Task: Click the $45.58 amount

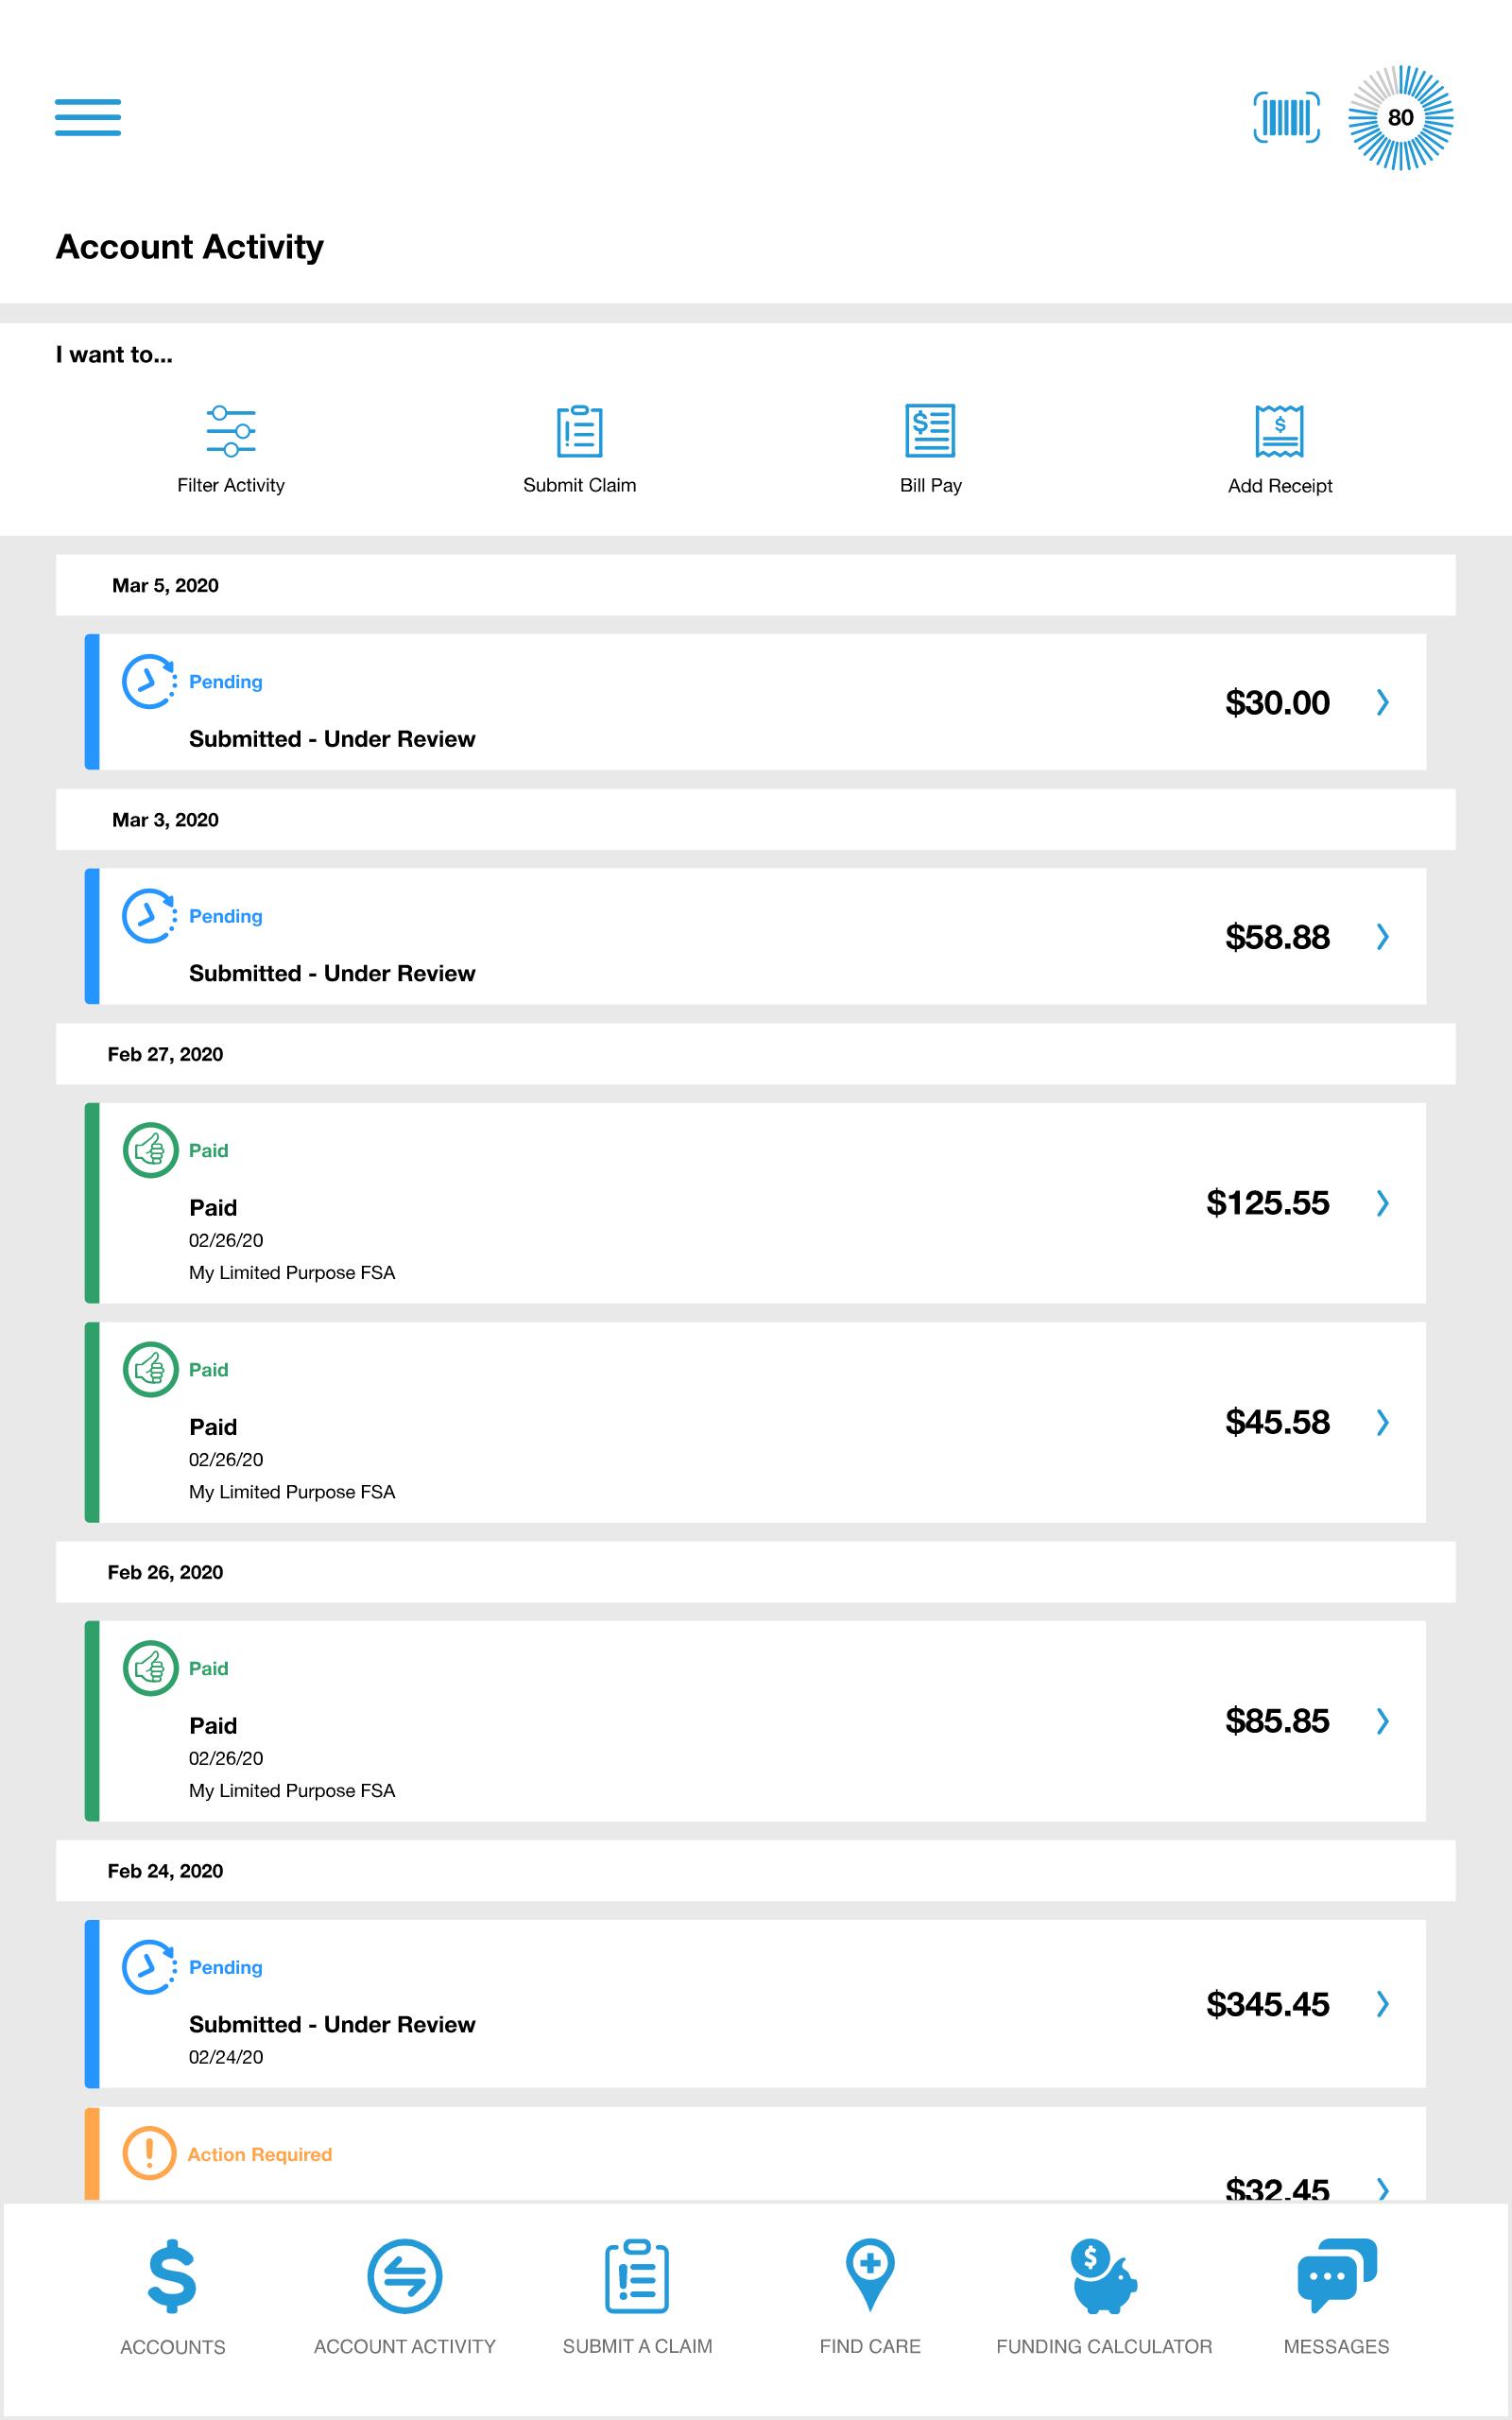Action: pos(1277,1422)
